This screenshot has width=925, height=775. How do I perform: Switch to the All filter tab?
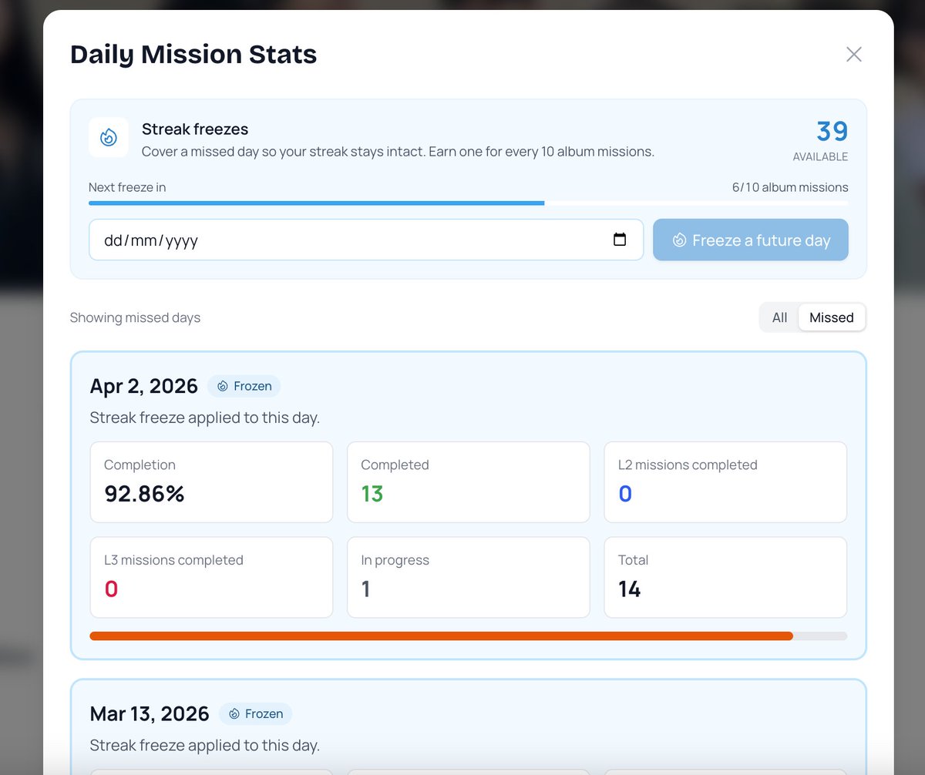779,317
